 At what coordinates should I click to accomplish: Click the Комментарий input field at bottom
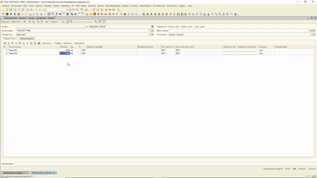pos(165,164)
